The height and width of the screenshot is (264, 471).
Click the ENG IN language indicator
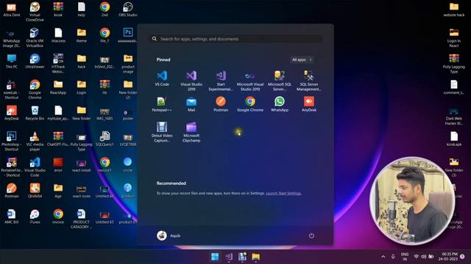405,257
